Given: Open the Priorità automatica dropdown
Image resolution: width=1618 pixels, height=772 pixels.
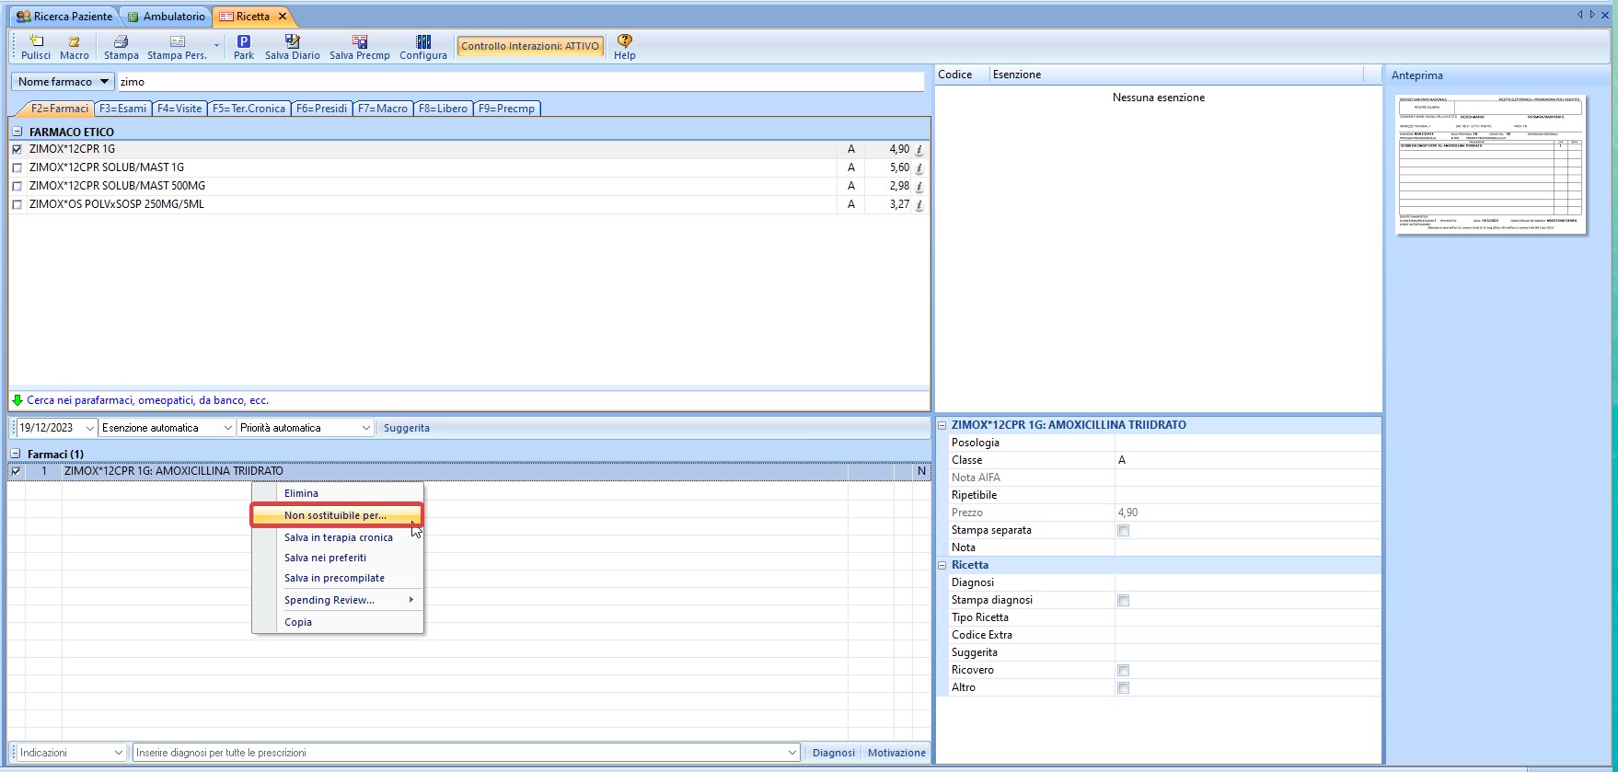Looking at the screenshot, I should point(366,428).
